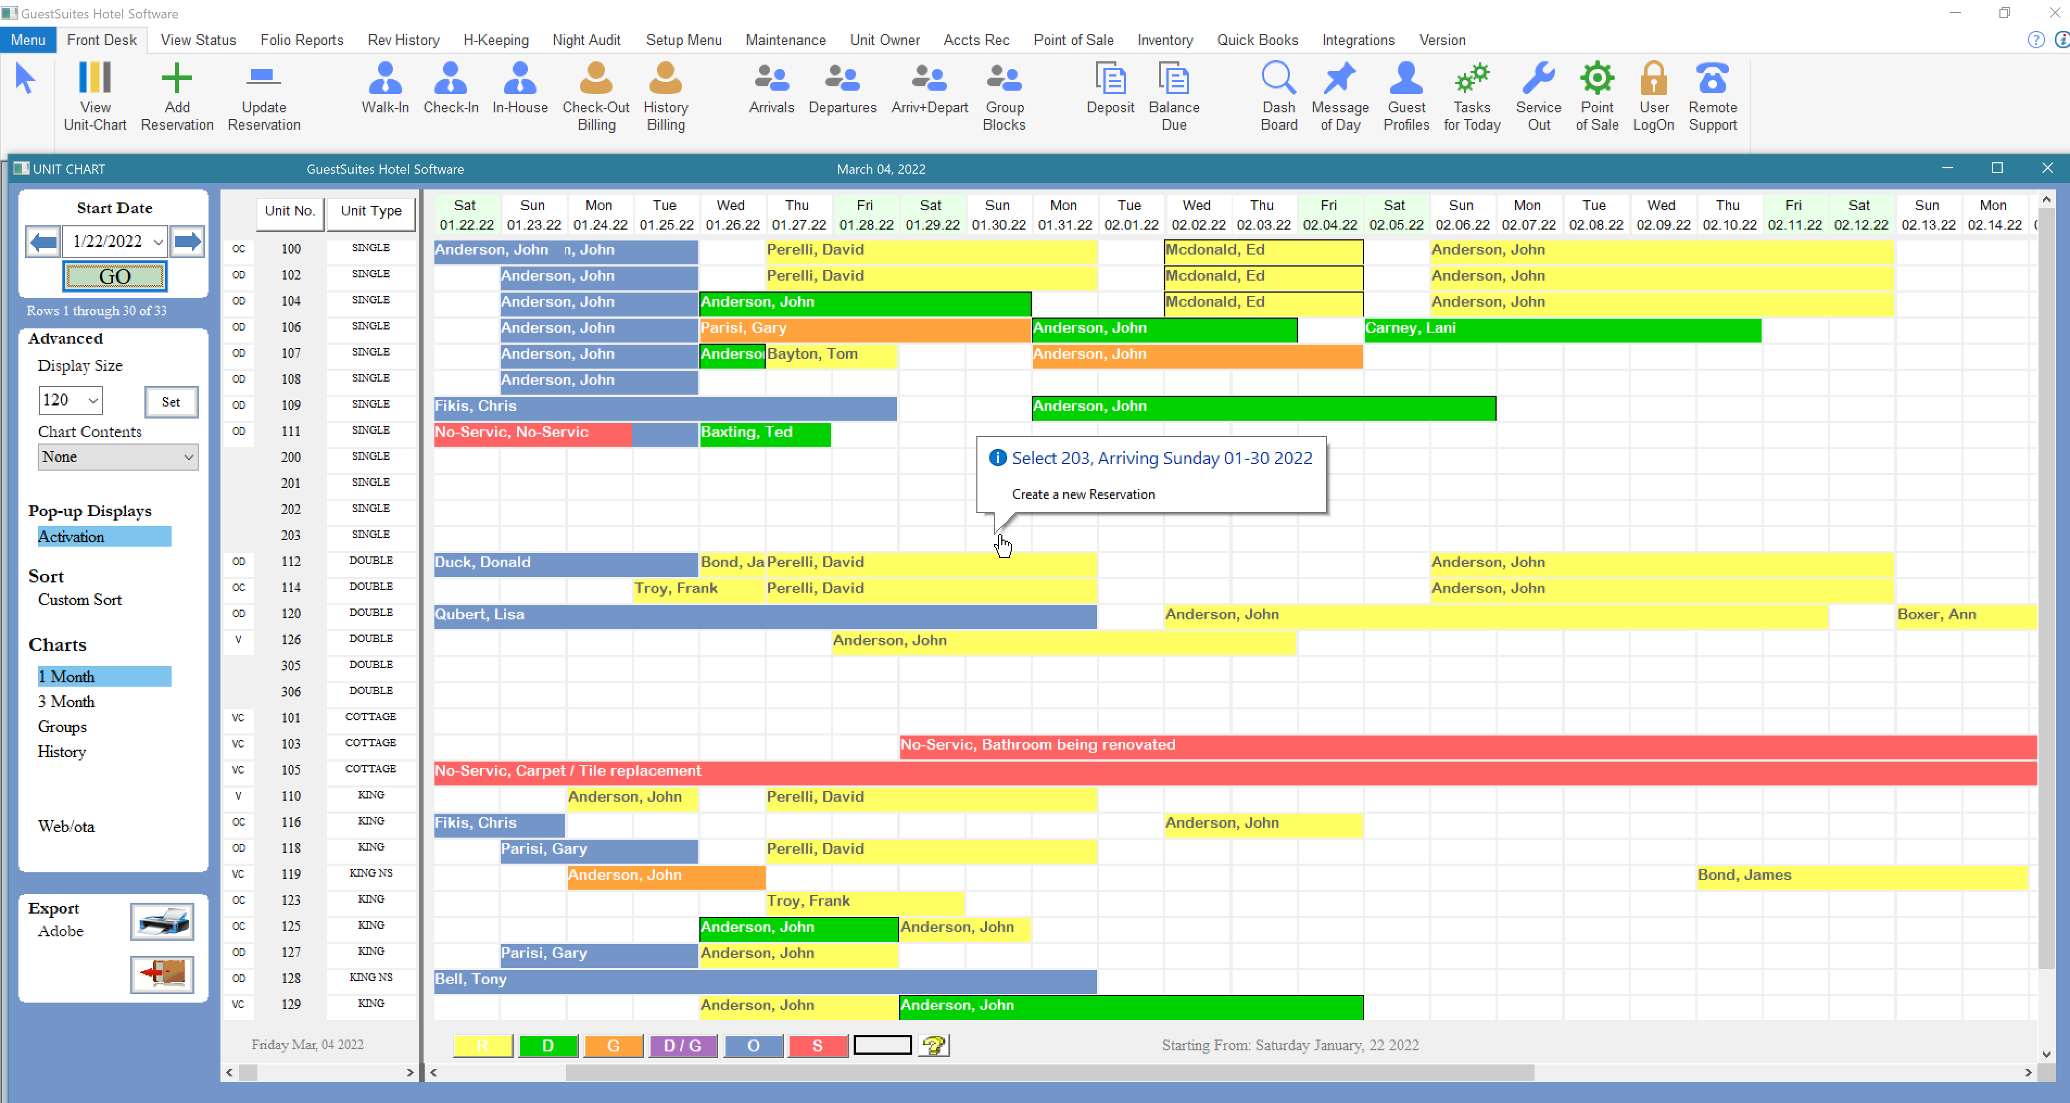
Task: Click the Remote Support phone icon
Action: pyautogui.click(x=1712, y=80)
